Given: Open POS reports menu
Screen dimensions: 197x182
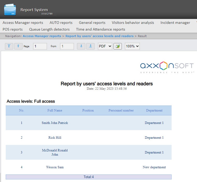Looking at the screenshot, I should click(x=13, y=29).
